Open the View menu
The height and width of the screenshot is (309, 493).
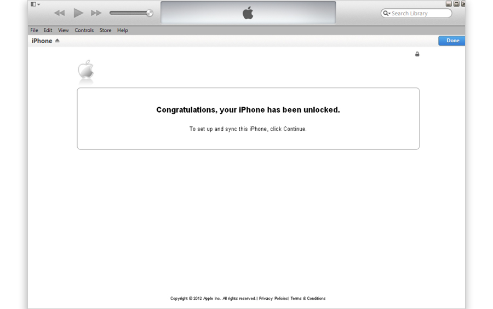click(63, 30)
